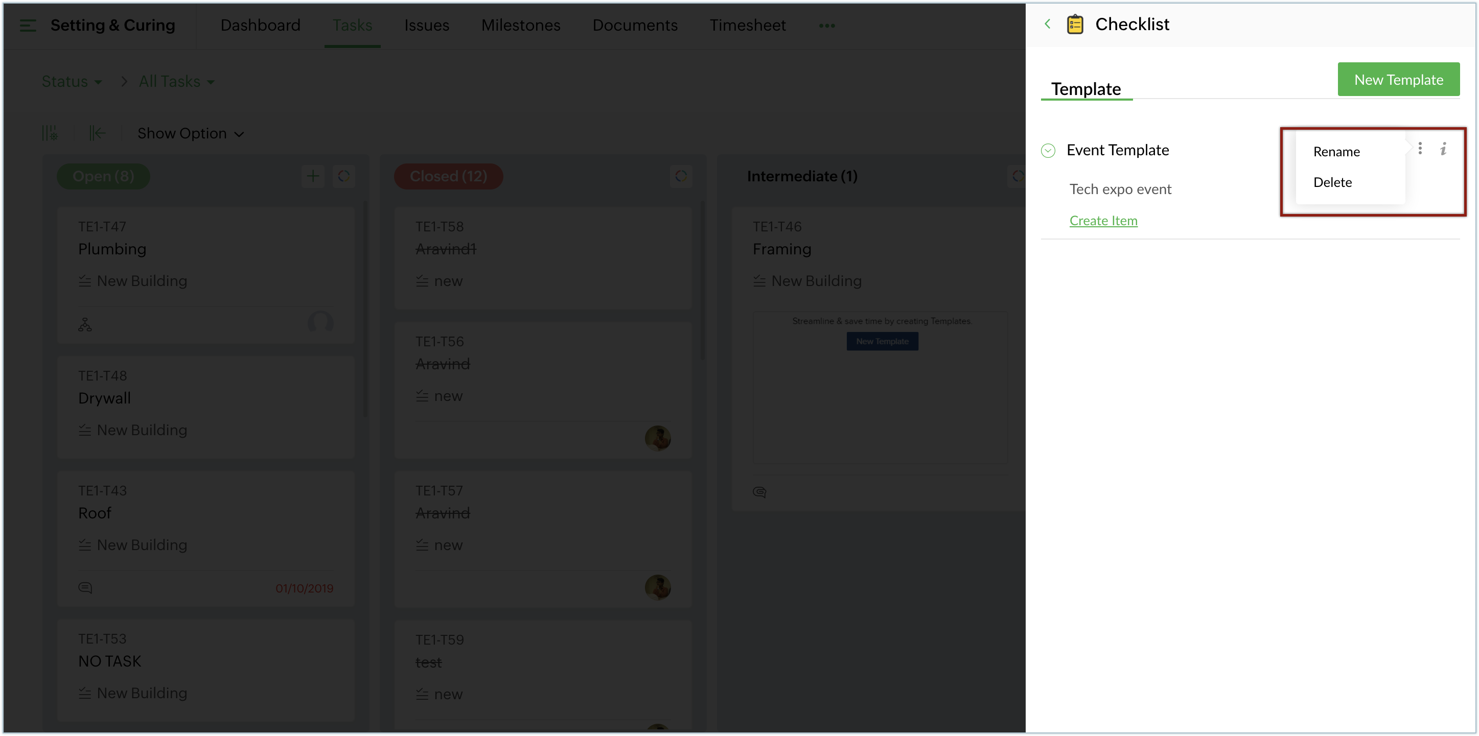Add a task with Open column plus
1479x736 pixels.
[x=313, y=176]
